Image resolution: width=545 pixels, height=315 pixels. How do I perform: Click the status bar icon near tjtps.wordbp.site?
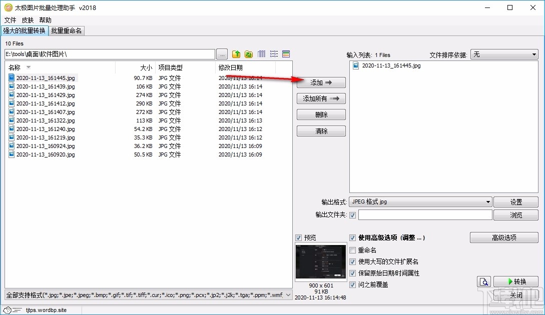click(12, 310)
